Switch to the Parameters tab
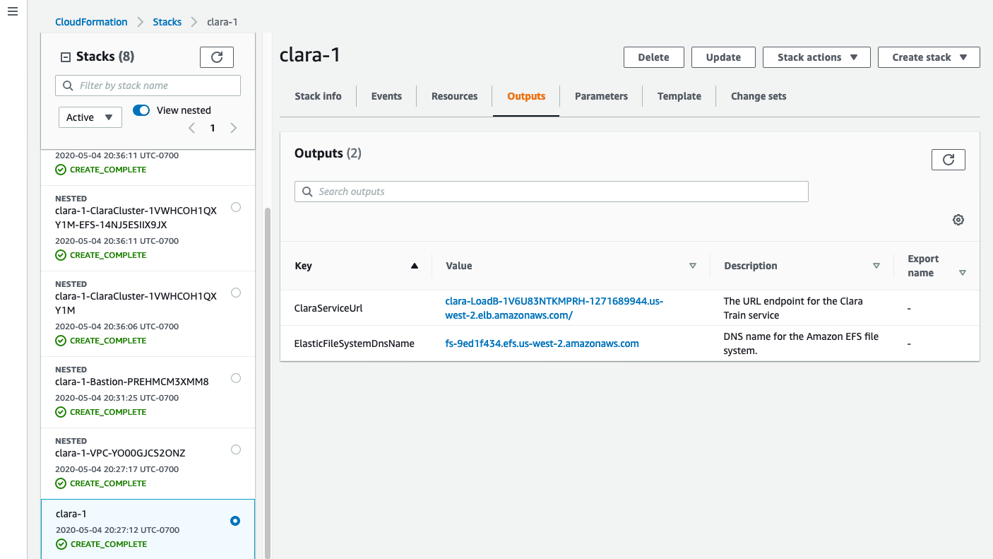993x559 pixels. point(601,96)
